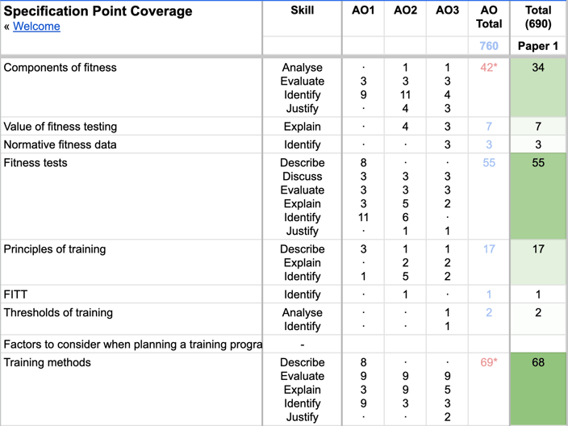Click the AO1 column header
The height and width of the screenshot is (426, 568).
[x=363, y=10]
